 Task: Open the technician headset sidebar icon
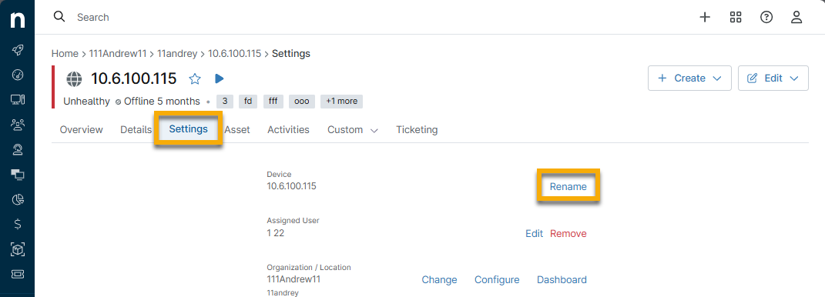[x=18, y=149]
